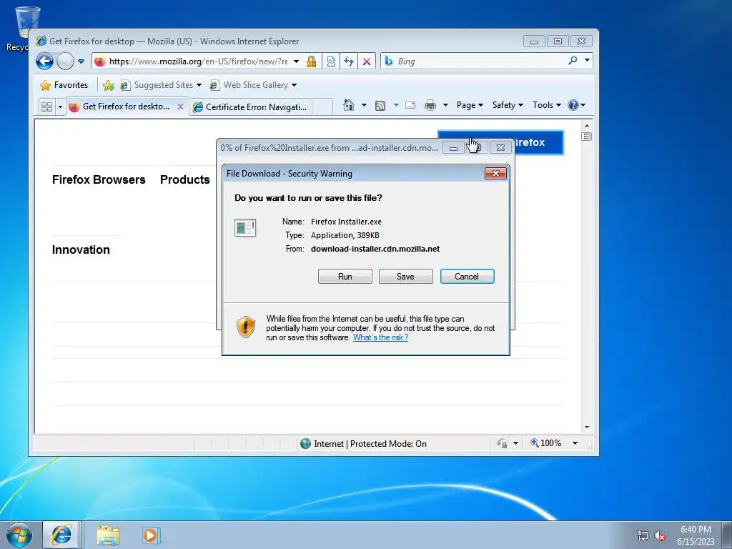Click the search magnifier icon
732x549 pixels.
[x=573, y=60]
